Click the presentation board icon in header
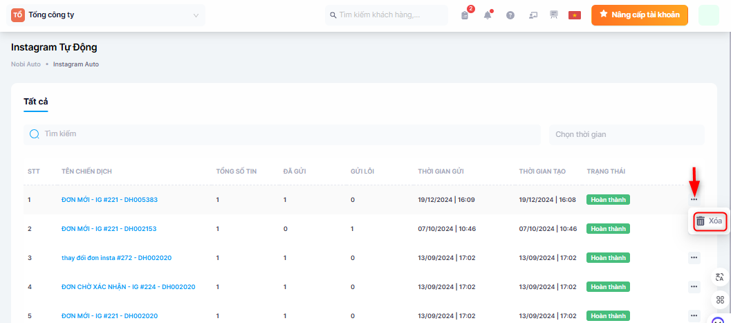731x323 pixels. [553, 15]
